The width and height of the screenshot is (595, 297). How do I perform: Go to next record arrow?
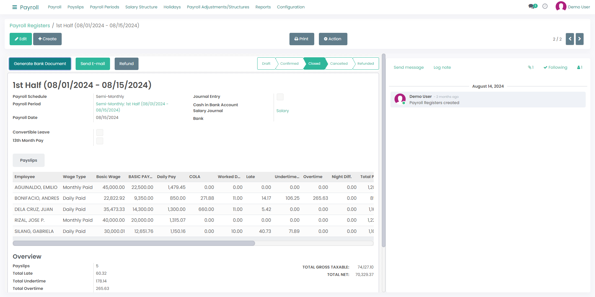580,39
